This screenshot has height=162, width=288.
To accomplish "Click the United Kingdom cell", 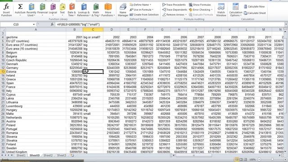I will coord(36,152).
